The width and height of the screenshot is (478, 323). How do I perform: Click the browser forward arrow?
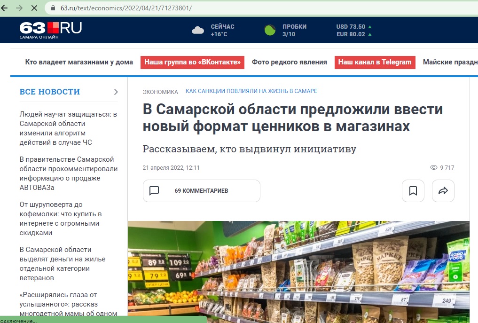point(19,8)
